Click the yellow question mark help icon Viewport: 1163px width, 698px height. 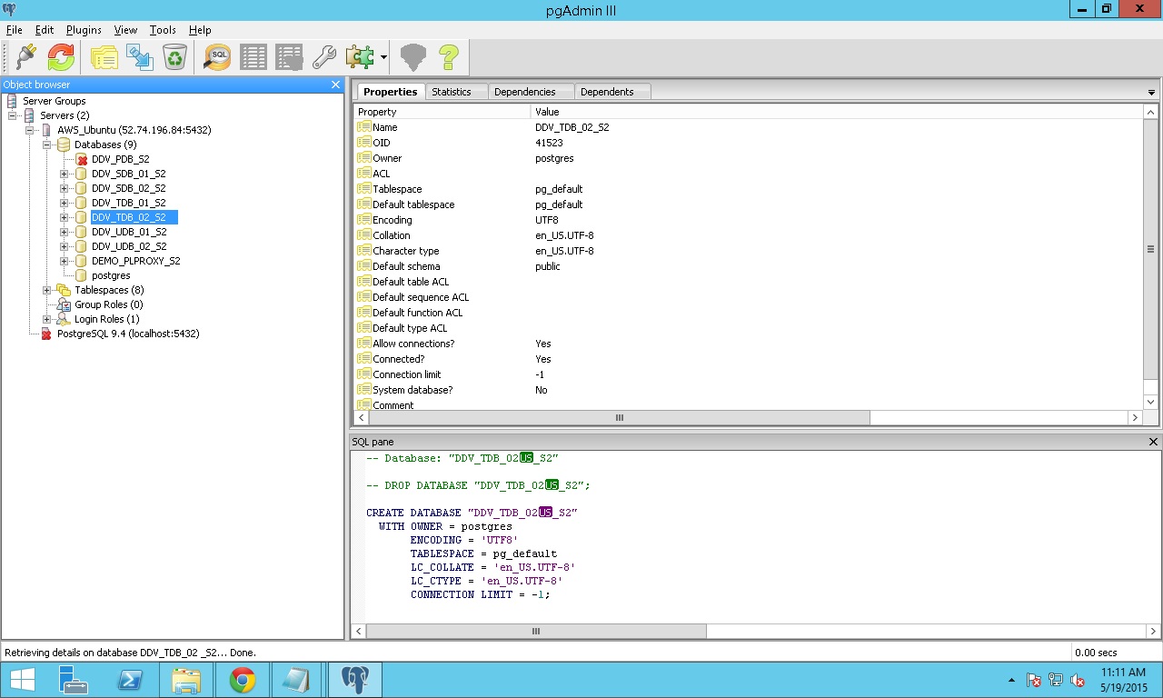pyautogui.click(x=448, y=57)
